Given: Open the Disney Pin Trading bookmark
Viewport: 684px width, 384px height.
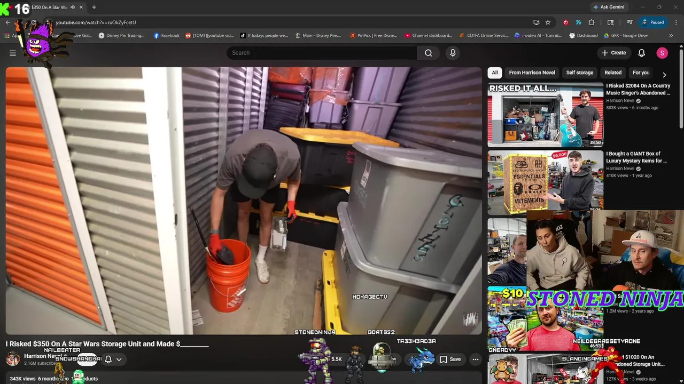Looking at the screenshot, I should (121, 36).
